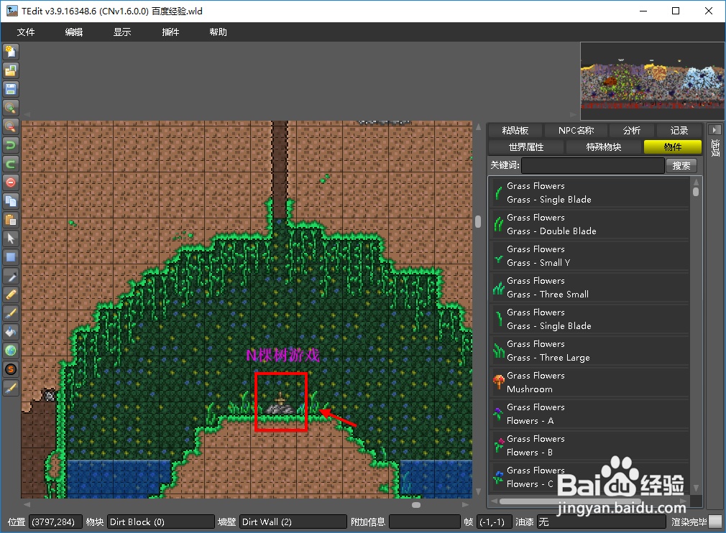The image size is (726, 533).
Task: Select the Morph brush tool at toolbar bottom
Action: tap(11, 388)
